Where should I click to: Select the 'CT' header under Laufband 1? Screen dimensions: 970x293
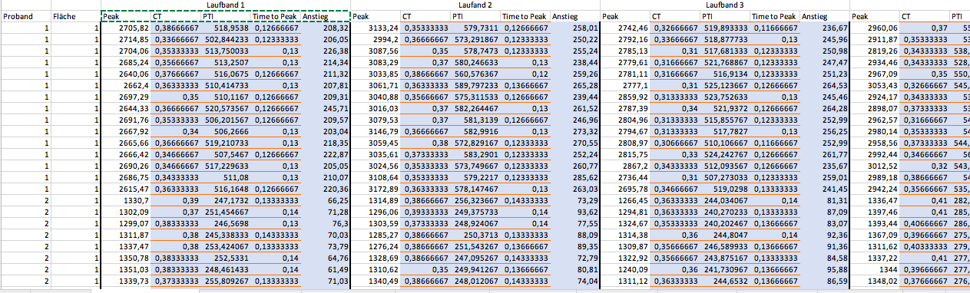point(175,16)
